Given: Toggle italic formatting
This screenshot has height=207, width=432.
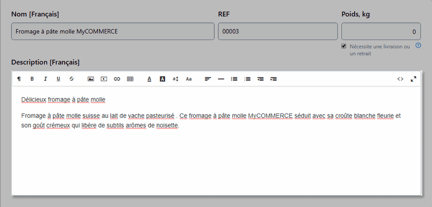Looking at the screenshot, I should coord(45,79).
